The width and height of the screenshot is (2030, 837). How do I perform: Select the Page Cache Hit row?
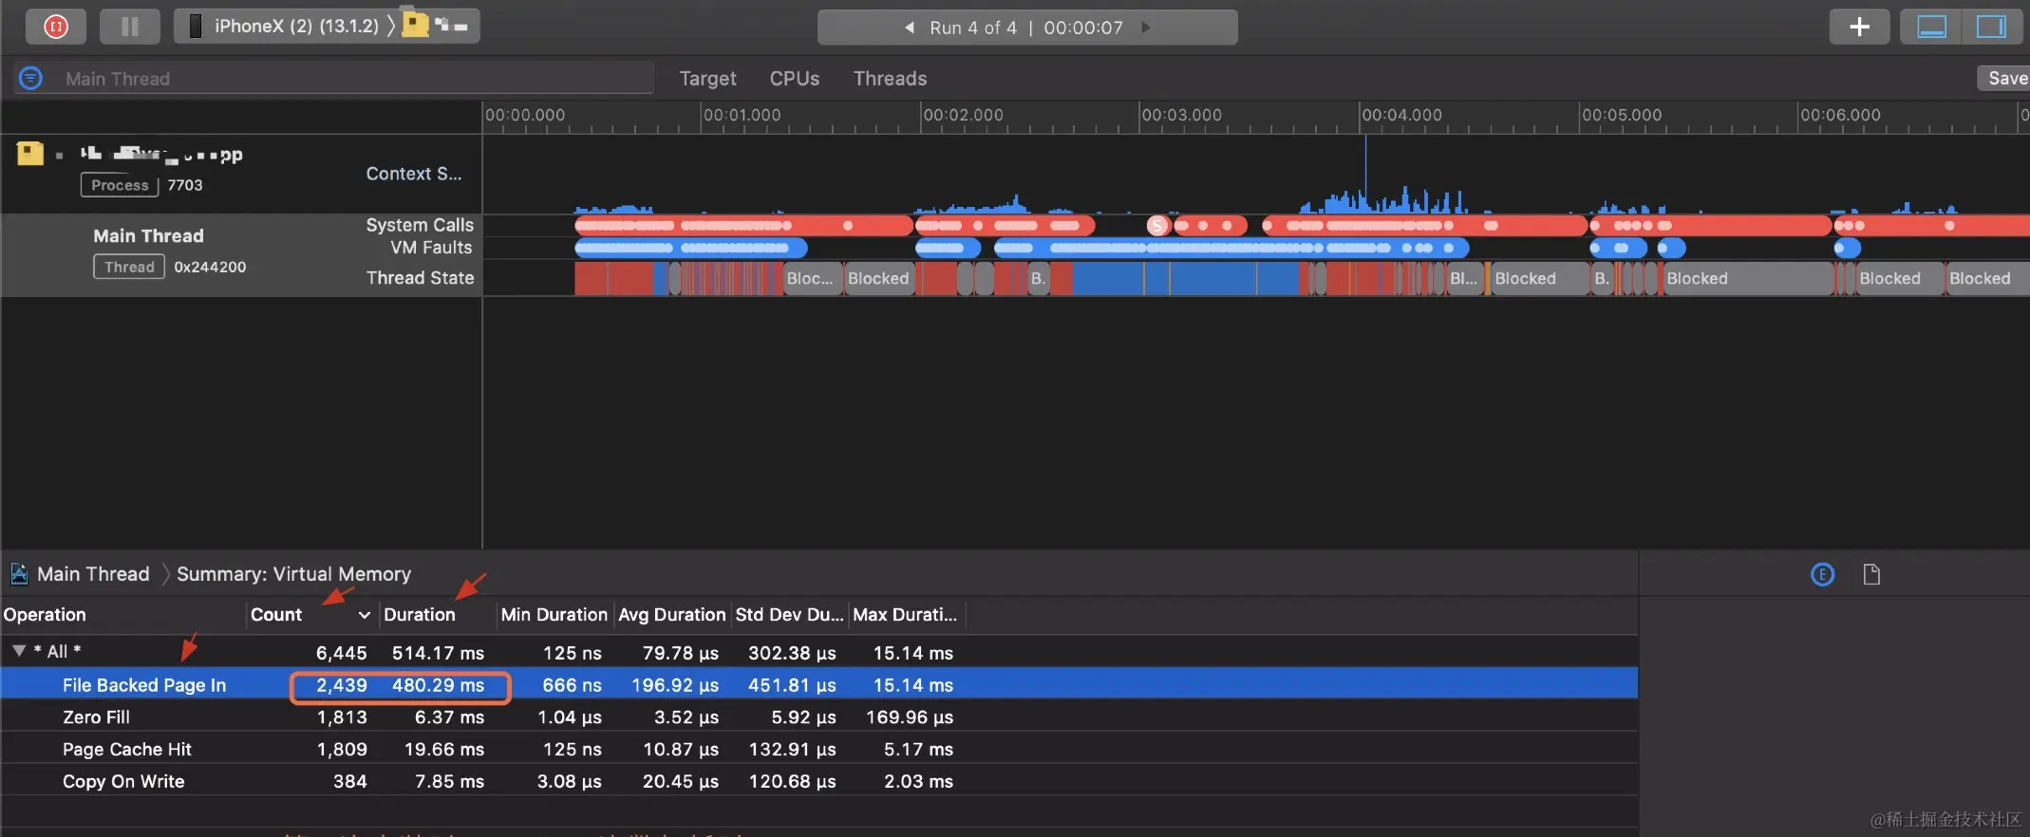(819, 749)
